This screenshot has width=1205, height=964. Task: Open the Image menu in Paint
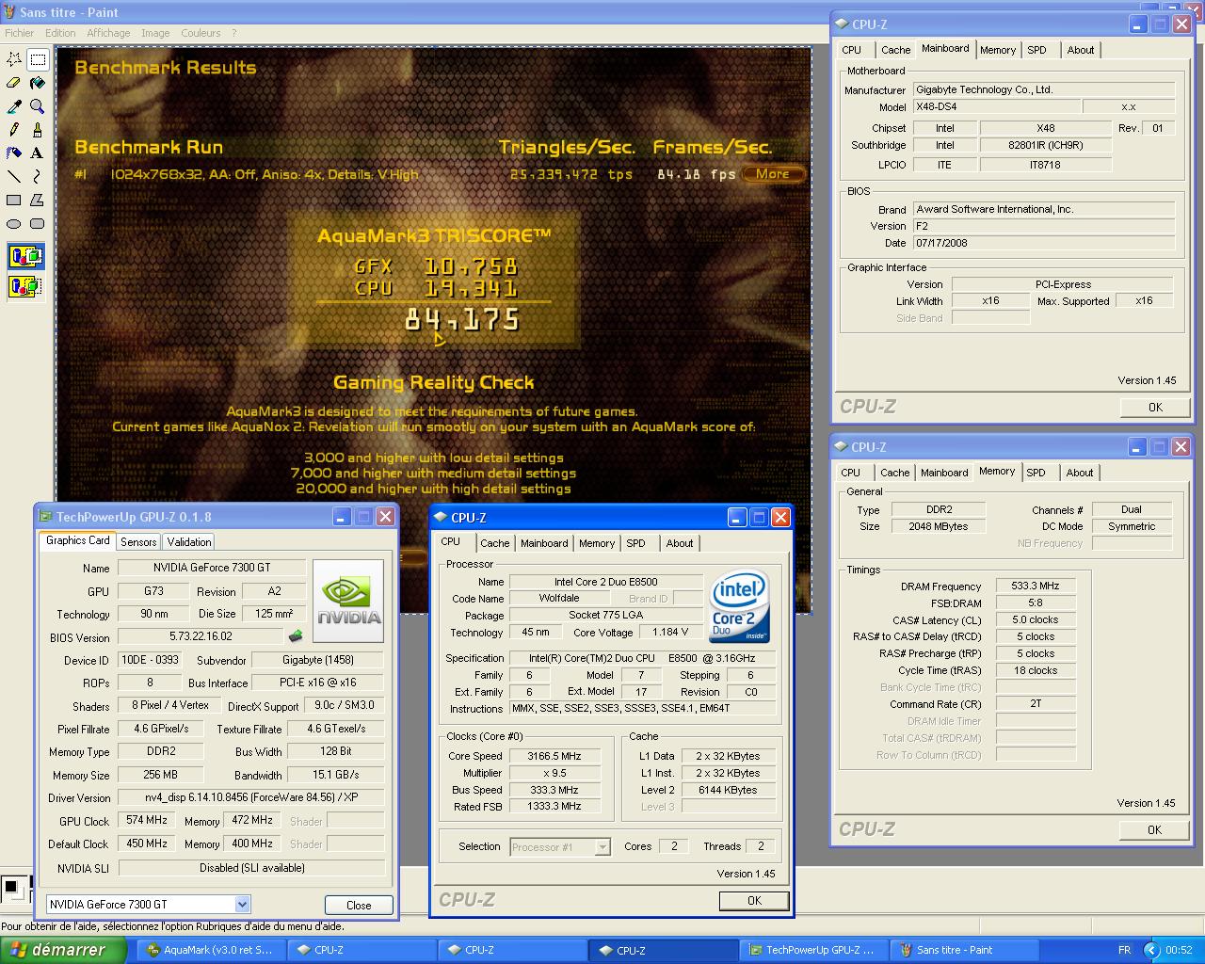(155, 33)
